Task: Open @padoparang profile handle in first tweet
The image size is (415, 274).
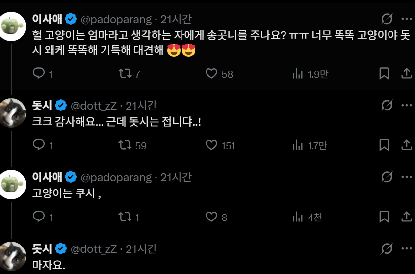Action: click(x=116, y=19)
